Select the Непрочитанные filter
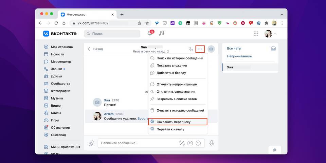326x163 pixels. coord(239,56)
